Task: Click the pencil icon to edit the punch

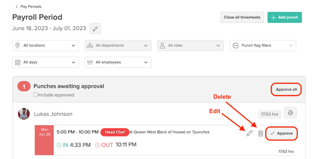Action: (249, 133)
